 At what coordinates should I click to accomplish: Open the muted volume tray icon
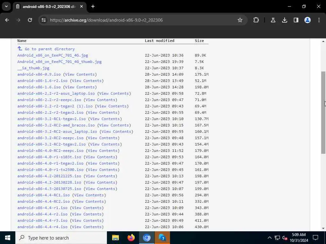click(285, 238)
